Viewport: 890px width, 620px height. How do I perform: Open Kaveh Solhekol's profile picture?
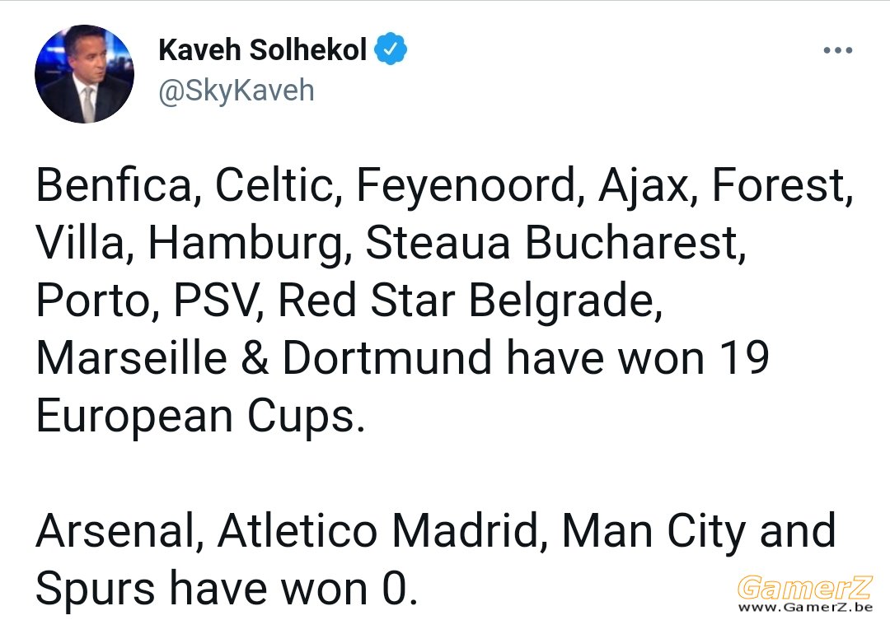85,74
